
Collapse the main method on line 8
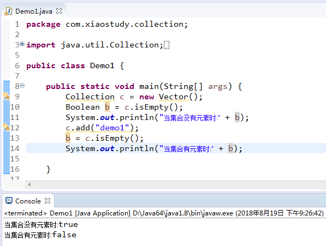point(22,85)
